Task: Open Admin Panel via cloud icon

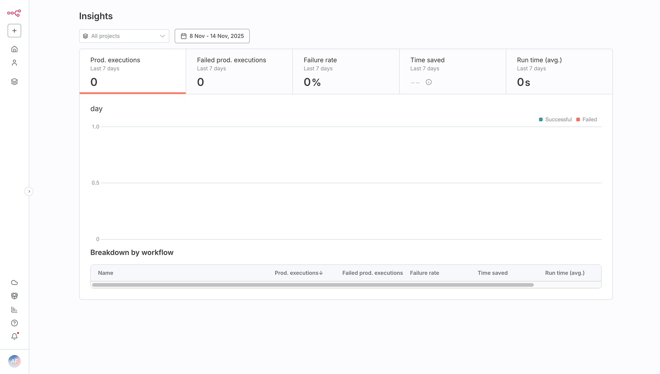Action: click(14, 282)
